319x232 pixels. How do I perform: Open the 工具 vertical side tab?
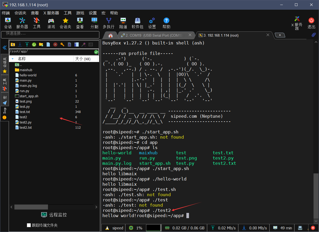(4, 84)
